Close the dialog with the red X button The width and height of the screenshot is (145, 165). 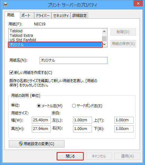[x=138, y=4]
